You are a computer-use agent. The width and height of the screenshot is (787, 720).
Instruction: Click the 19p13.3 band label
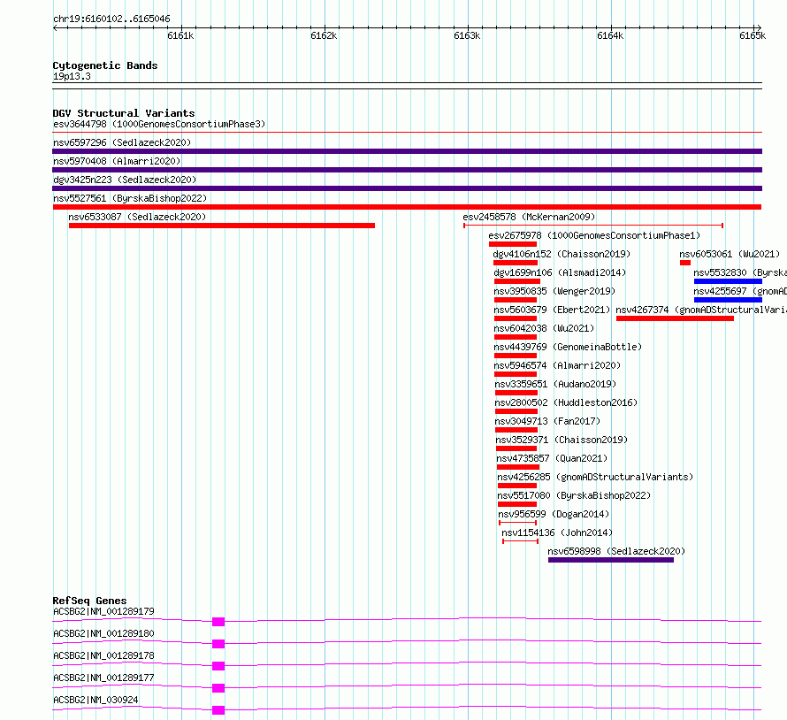(72, 76)
